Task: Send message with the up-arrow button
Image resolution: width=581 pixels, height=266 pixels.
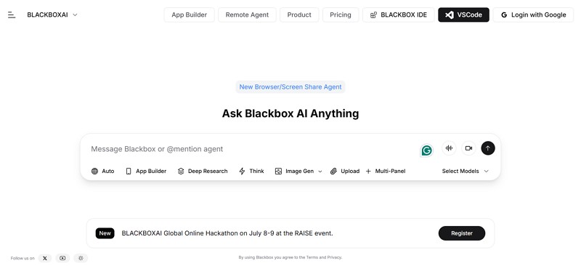Action: click(x=488, y=148)
